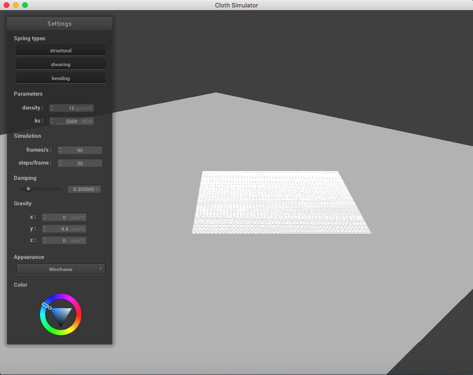
Task: Click the Spring types section label
Action: point(30,38)
